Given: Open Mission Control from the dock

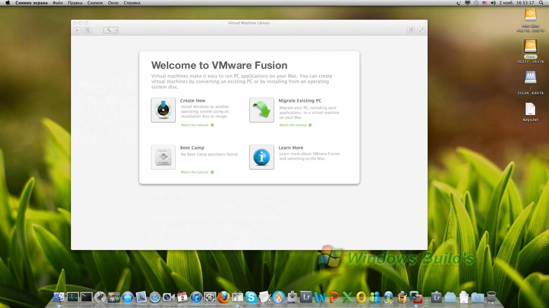Looking at the screenshot, I should [114, 297].
